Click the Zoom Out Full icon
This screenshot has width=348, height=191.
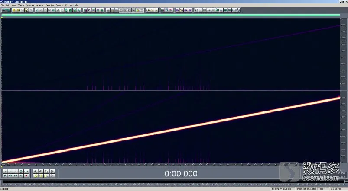click(46, 171)
